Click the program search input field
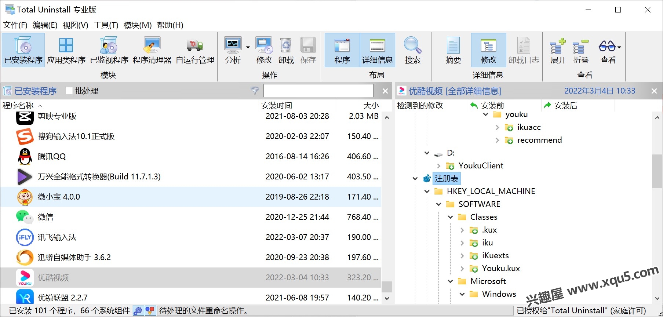Viewport: 663px width, 317px height. 318,91
